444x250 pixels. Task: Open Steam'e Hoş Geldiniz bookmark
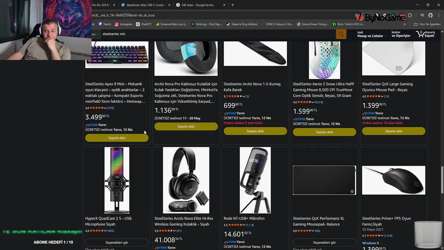pyautogui.click(x=242, y=24)
